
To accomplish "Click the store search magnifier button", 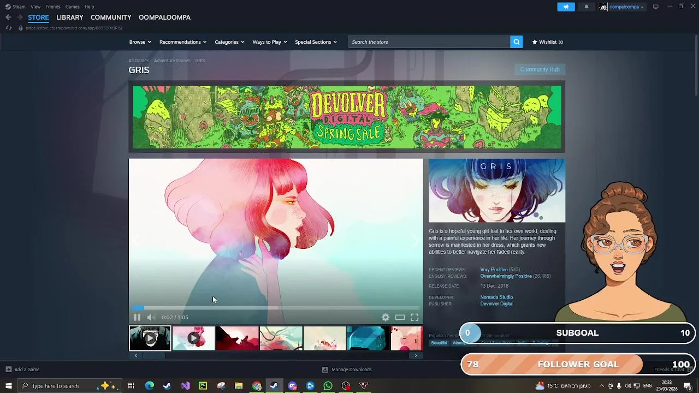I will (x=516, y=42).
